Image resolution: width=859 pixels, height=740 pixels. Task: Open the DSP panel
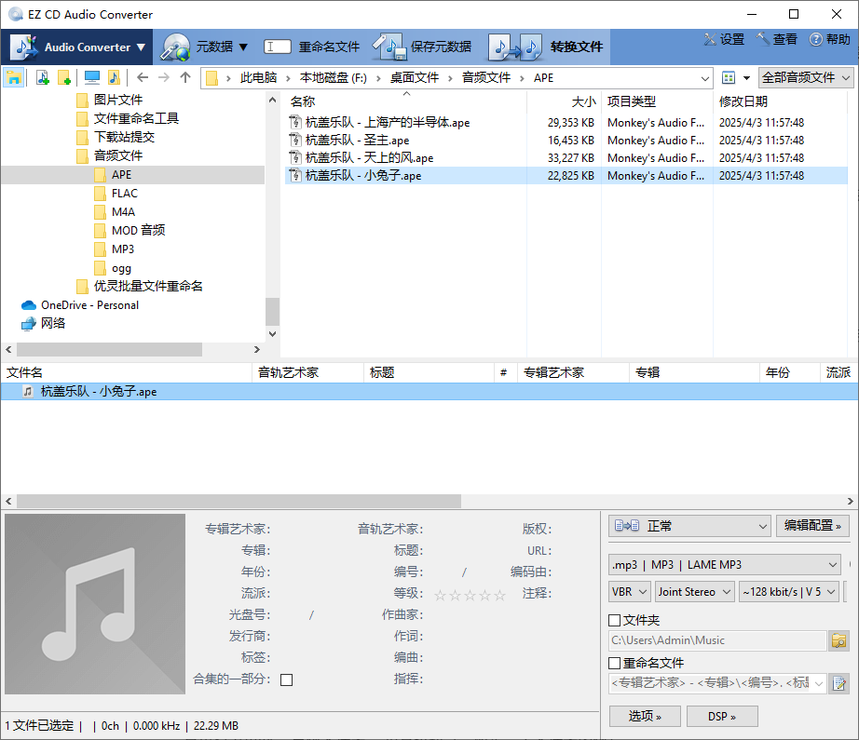point(722,716)
